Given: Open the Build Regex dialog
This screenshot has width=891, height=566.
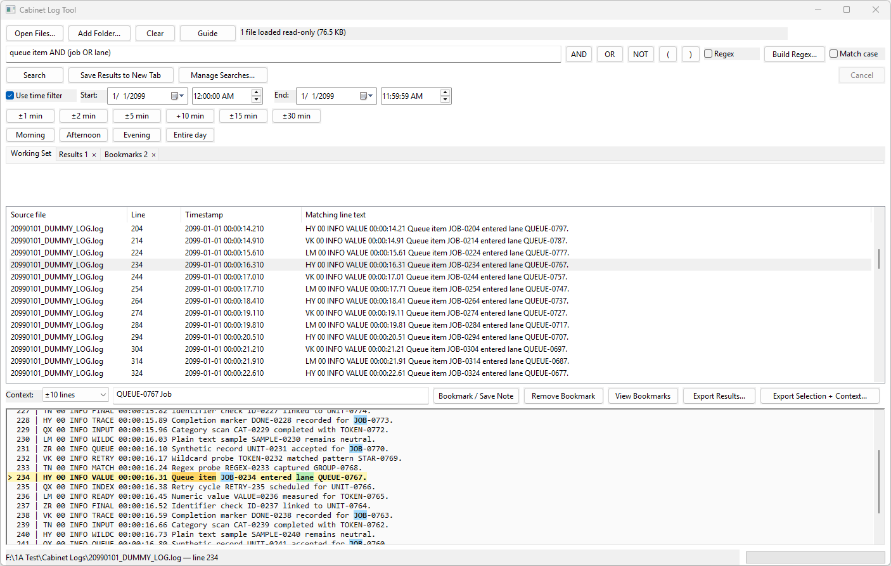Looking at the screenshot, I should (795, 55).
